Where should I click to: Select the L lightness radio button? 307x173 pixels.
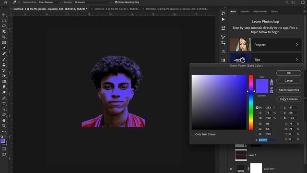pyautogui.click(x=282, y=108)
